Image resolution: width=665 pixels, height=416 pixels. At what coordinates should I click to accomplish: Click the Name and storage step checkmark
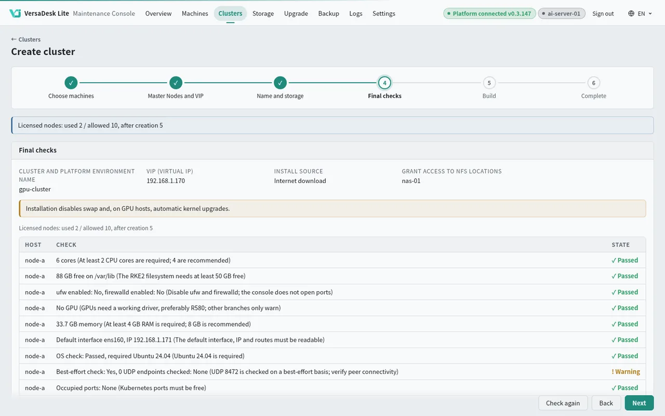[x=280, y=83]
